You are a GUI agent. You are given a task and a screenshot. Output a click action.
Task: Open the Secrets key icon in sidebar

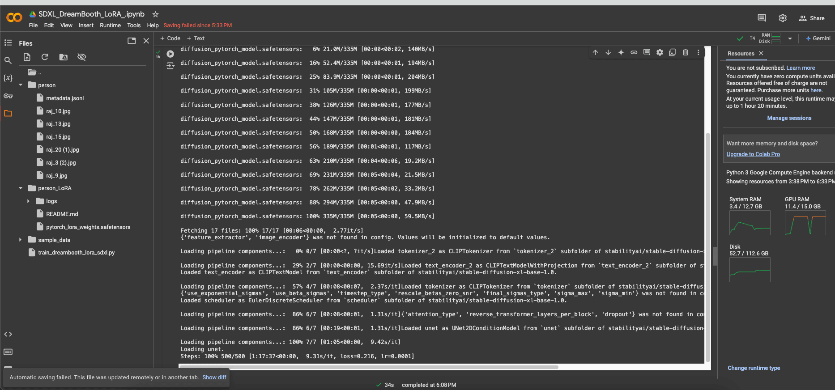click(8, 96)
